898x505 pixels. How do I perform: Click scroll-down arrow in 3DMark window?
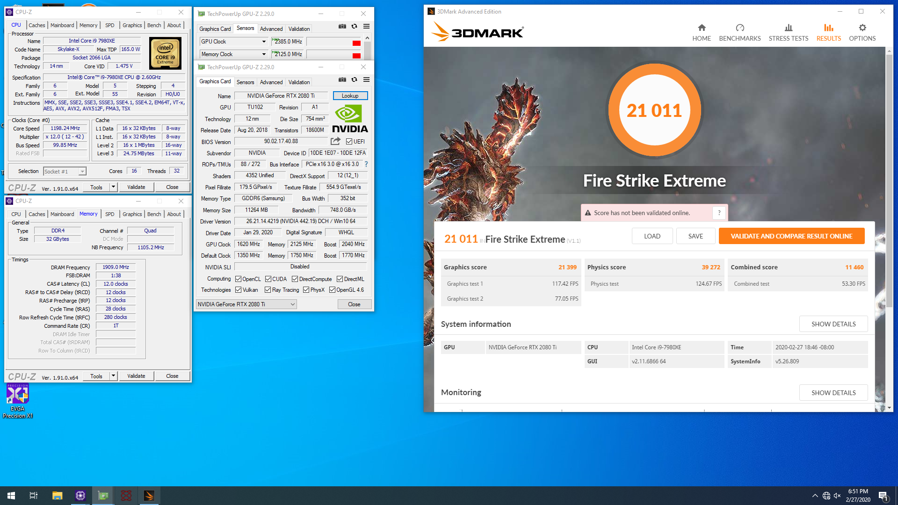click(889, 408)
